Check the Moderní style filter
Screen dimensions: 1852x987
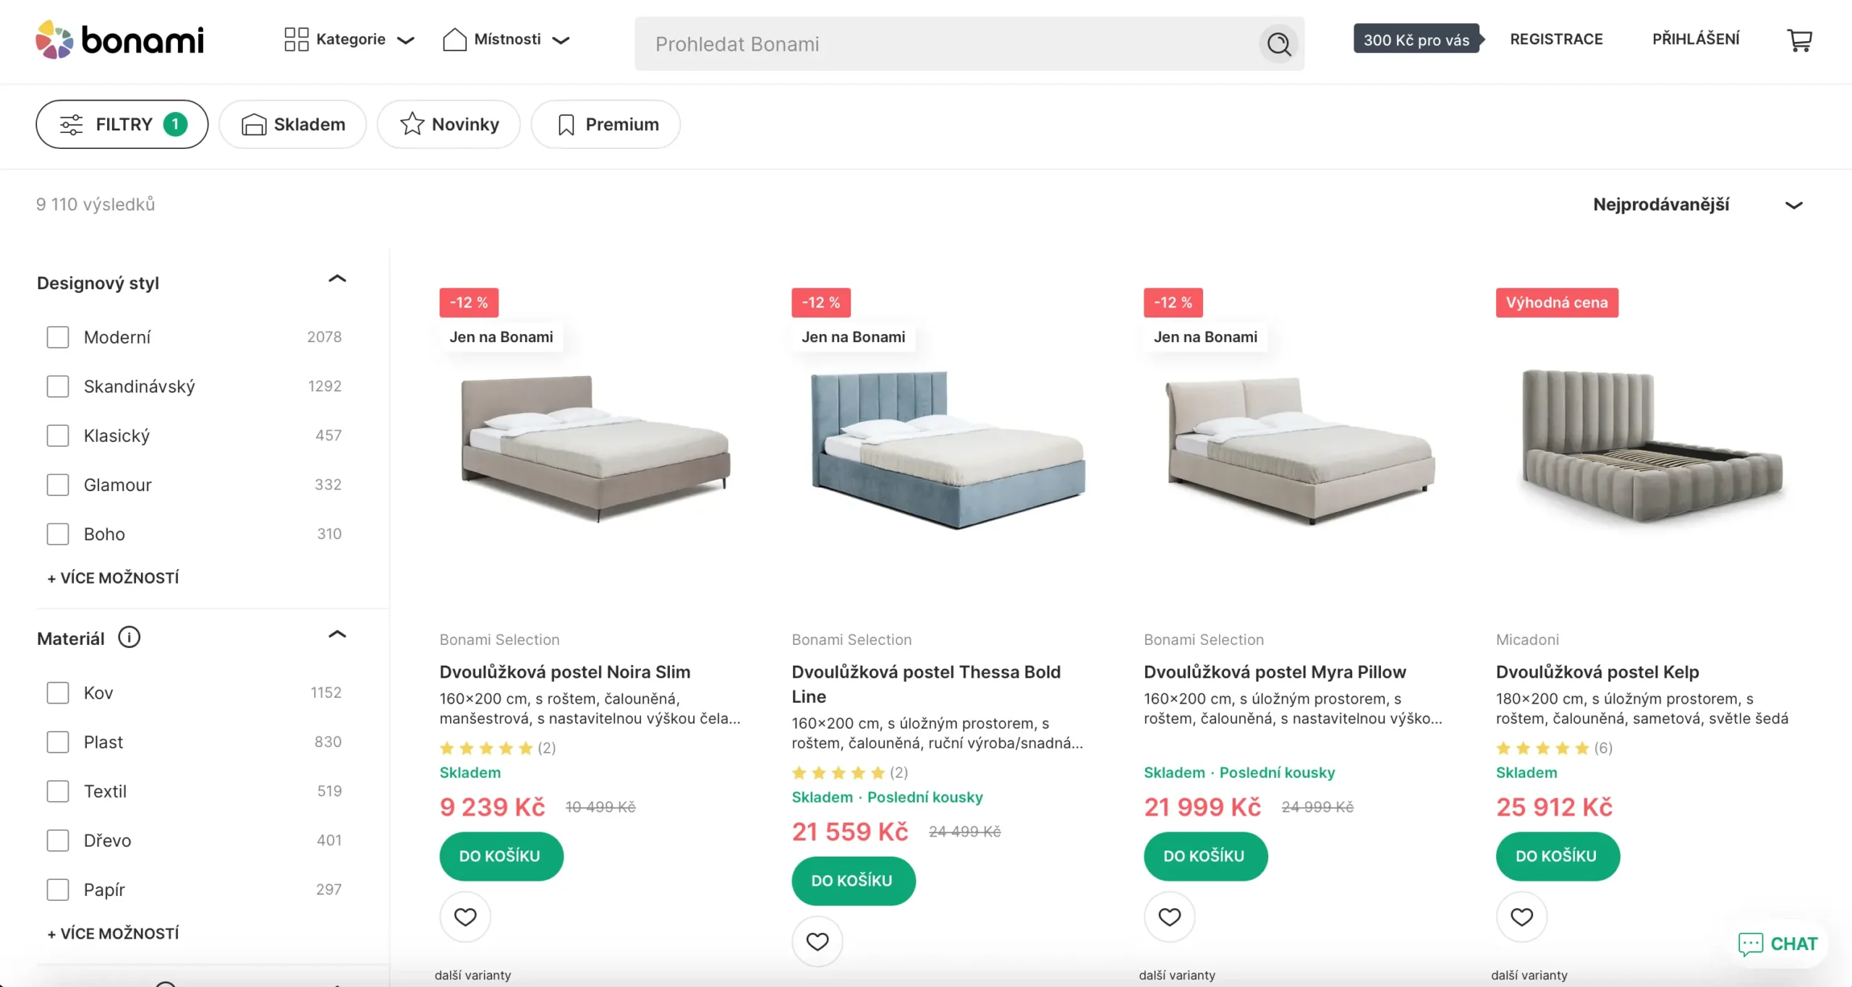tap(58, 337)
